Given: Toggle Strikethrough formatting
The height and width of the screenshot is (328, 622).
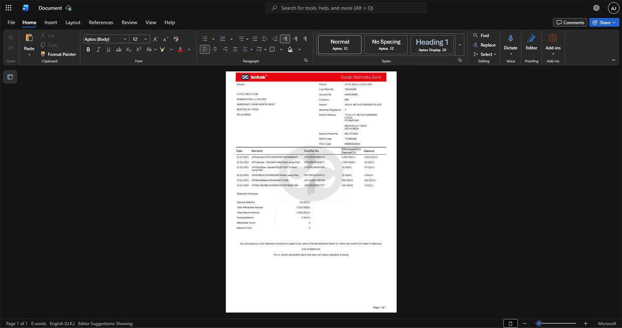Looking at the screenshot, I should point(119,50).
